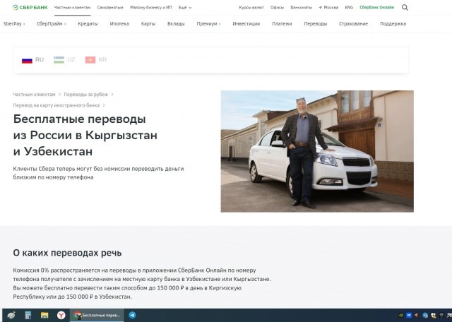Click the Переводы за рубеж breadcrumb
The height and width of the screenshot is (322, 452).
[86, 95]
